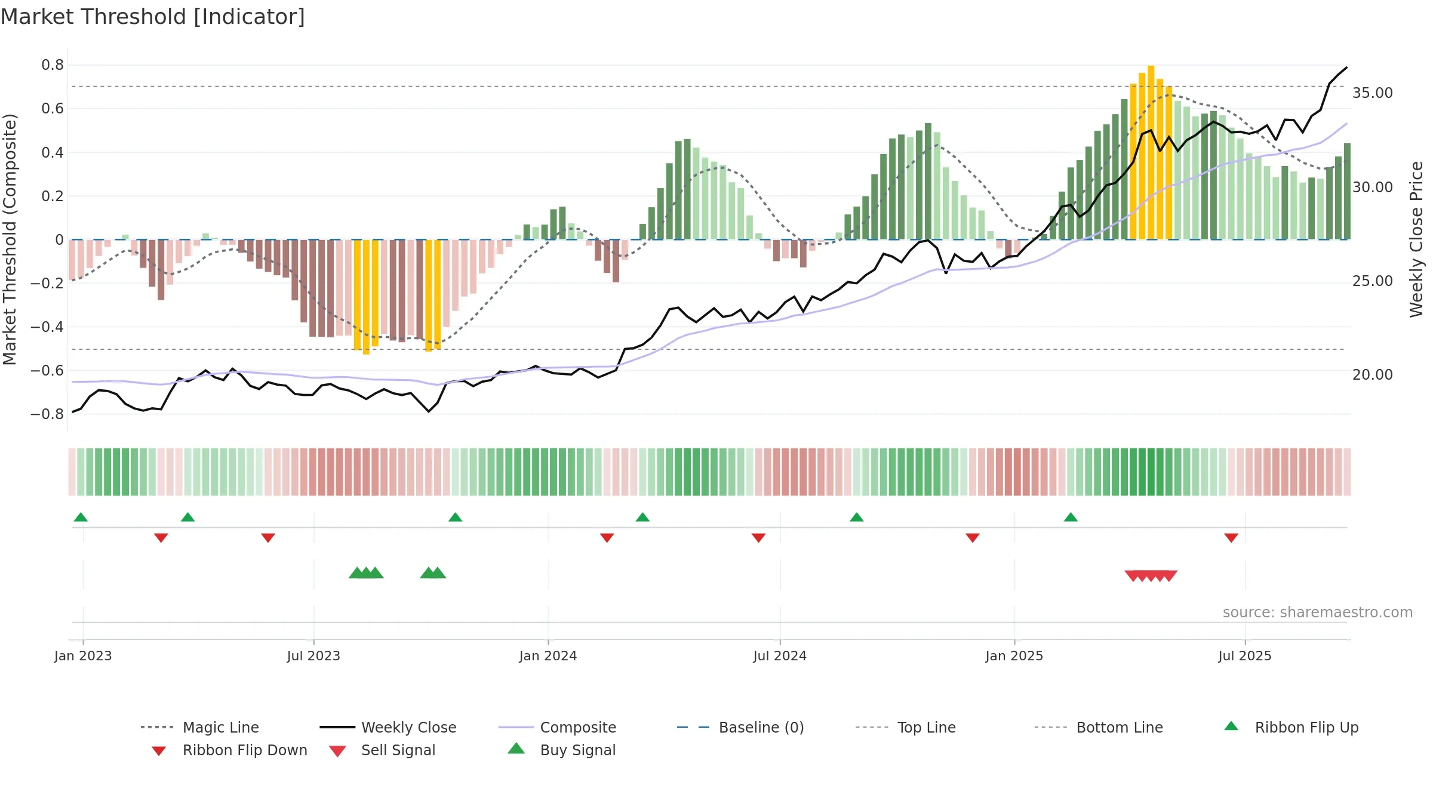Click the ribbon flip up marker after Jan 2025

pyautogui.click(x=1071, y=517)
